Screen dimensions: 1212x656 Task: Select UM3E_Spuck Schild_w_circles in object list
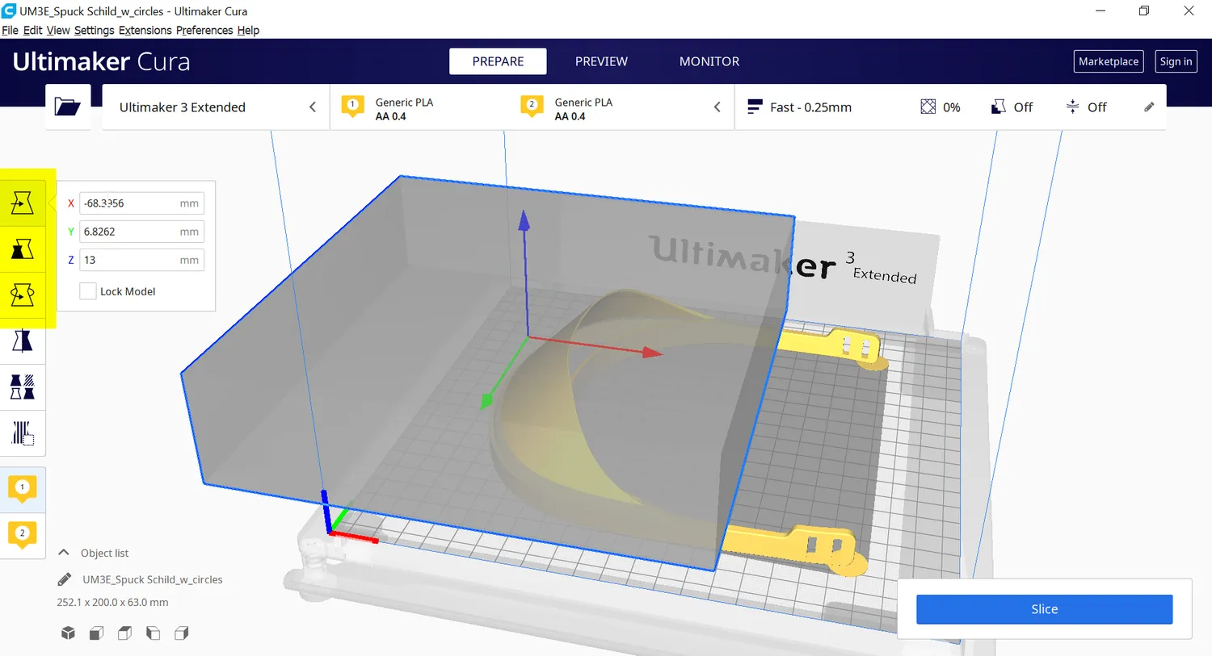pos(152,579)
